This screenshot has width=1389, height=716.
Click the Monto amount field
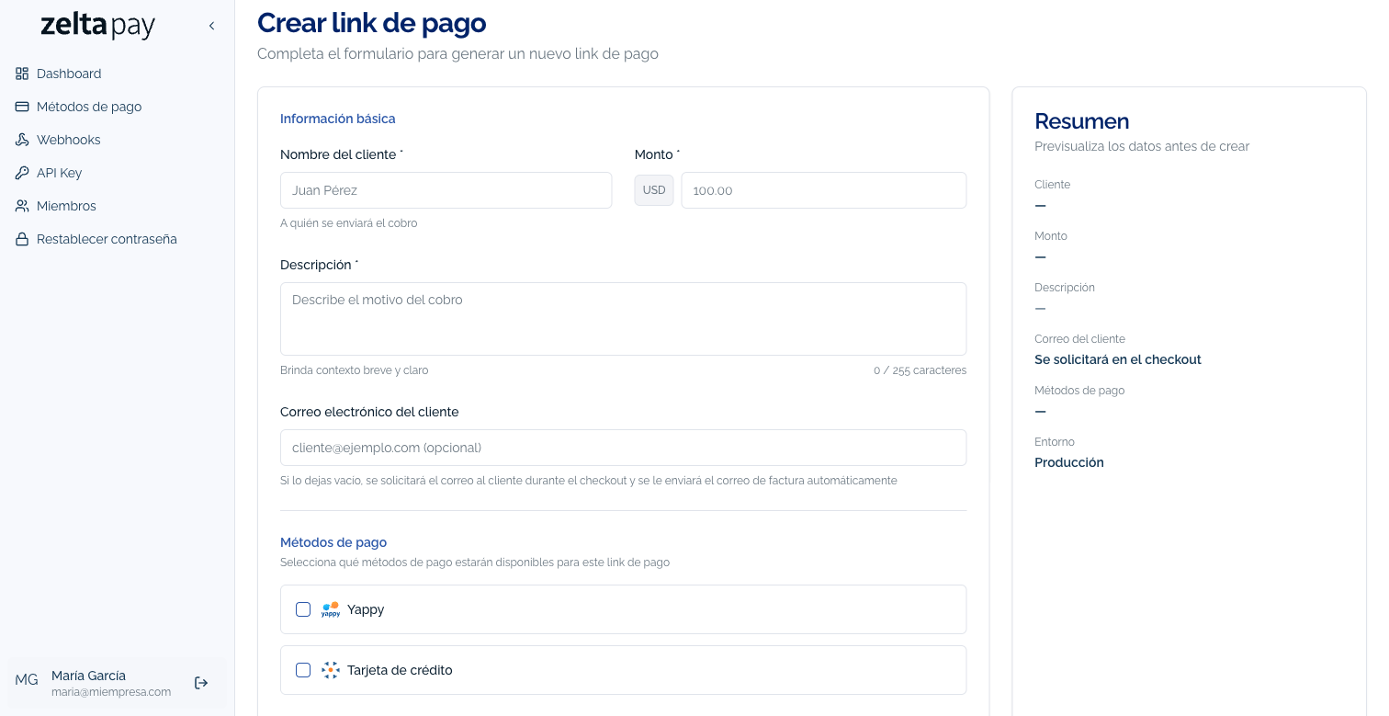coord(823,190)
